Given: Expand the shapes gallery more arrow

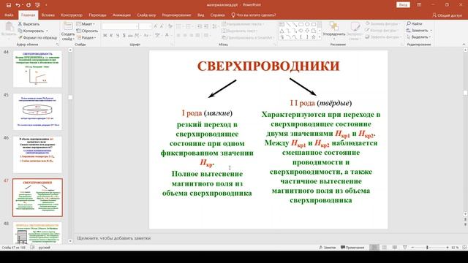Looking at the screenshot, I should [x=320, y=37].
